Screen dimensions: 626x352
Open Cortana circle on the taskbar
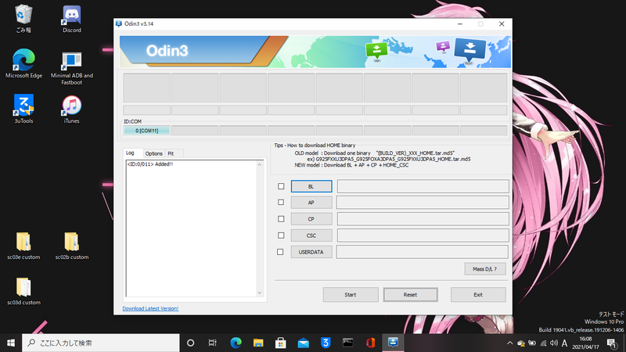[x=190, y=343]
